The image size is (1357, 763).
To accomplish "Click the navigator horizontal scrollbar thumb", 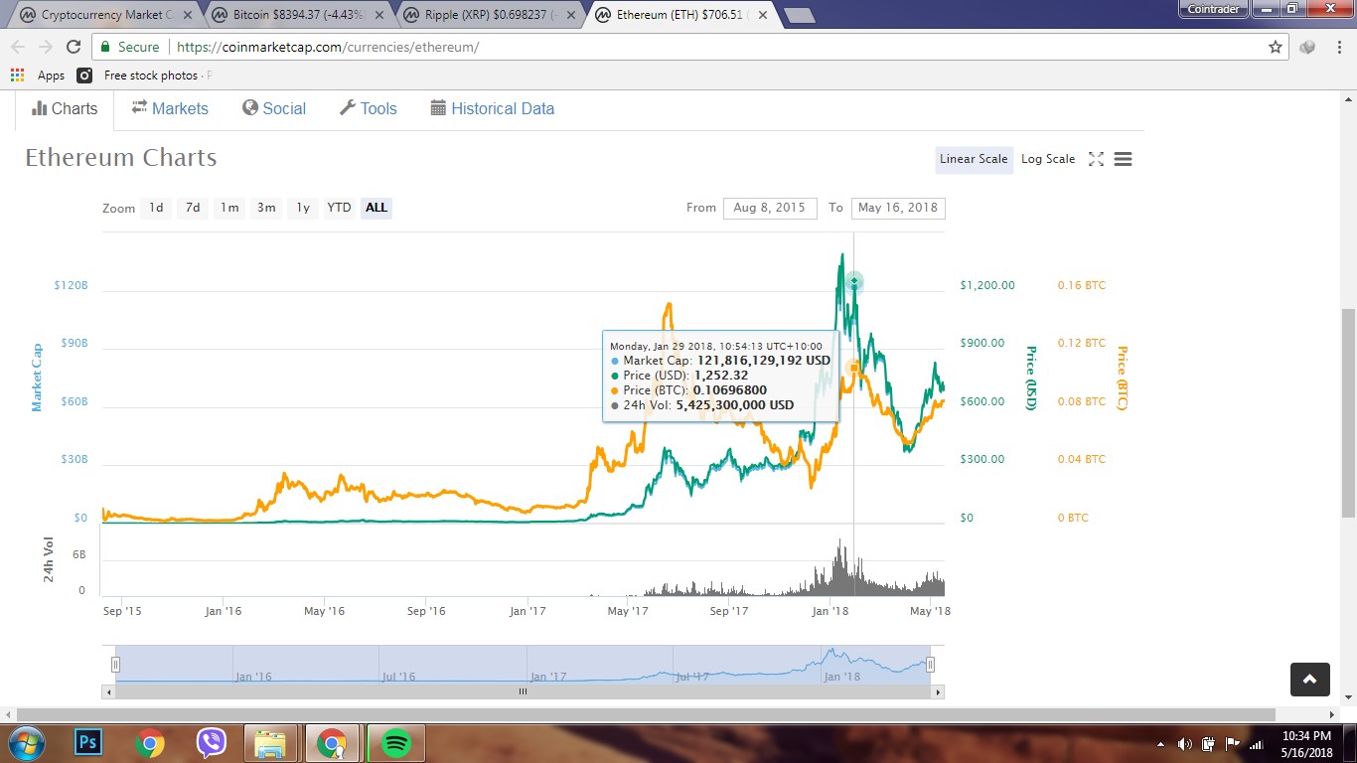I will (523, 691).
